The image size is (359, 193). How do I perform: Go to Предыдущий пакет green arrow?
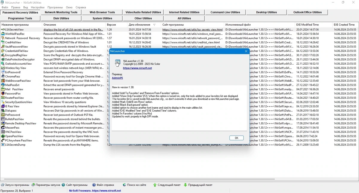[185, 185]
